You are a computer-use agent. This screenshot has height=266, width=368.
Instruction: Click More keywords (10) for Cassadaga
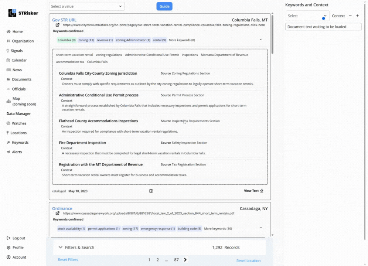[218, 228]
